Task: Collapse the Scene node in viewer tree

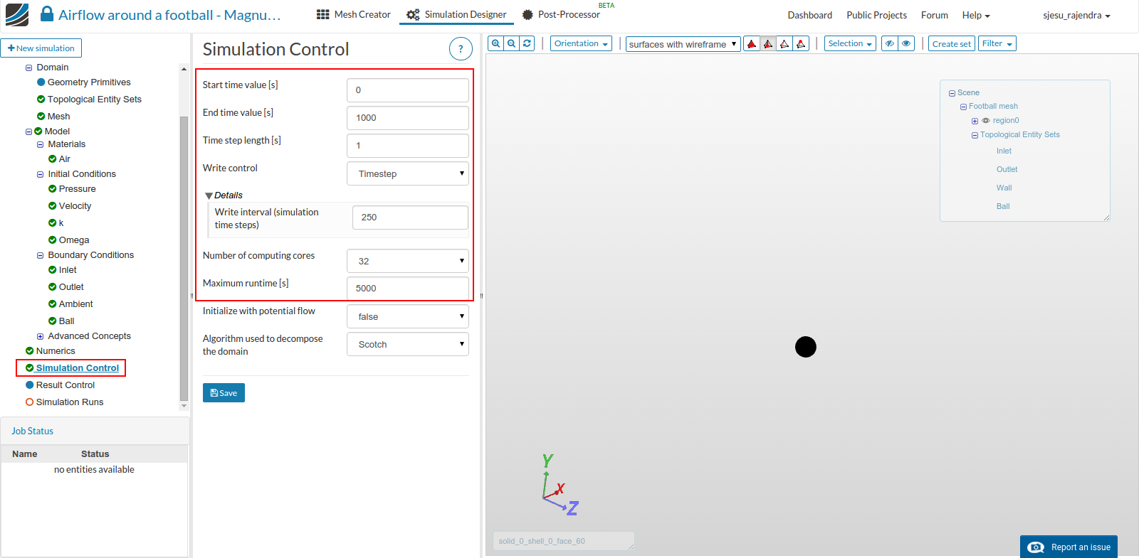Action: coord(952,93)
